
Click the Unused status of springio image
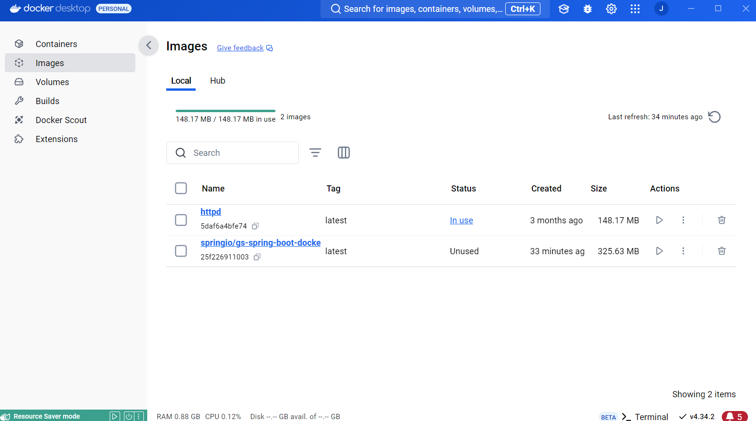click(x=464, y=251)
